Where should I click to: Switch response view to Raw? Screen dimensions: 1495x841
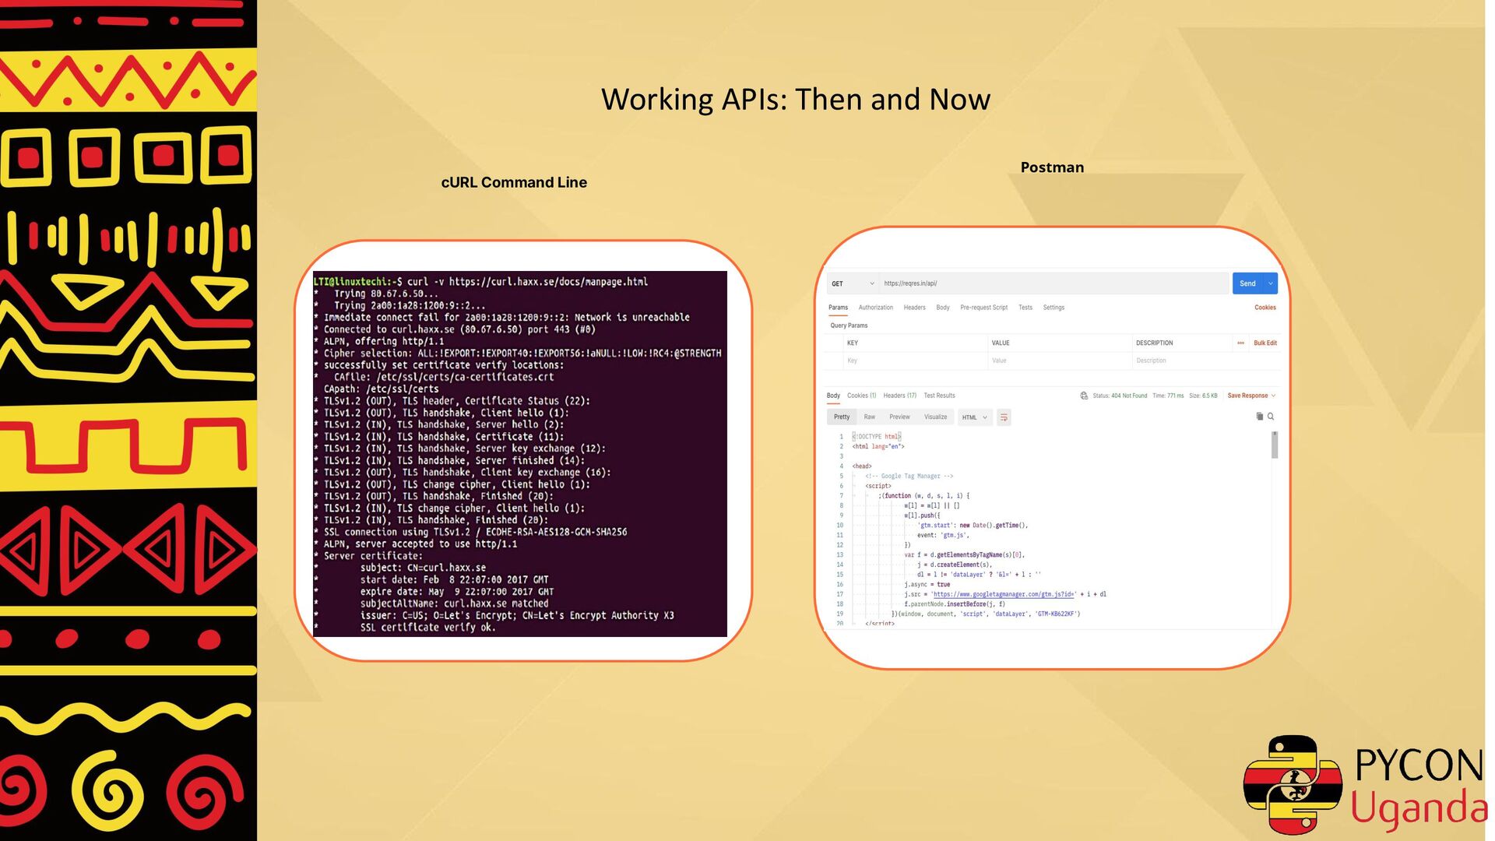tap(869, 417)
